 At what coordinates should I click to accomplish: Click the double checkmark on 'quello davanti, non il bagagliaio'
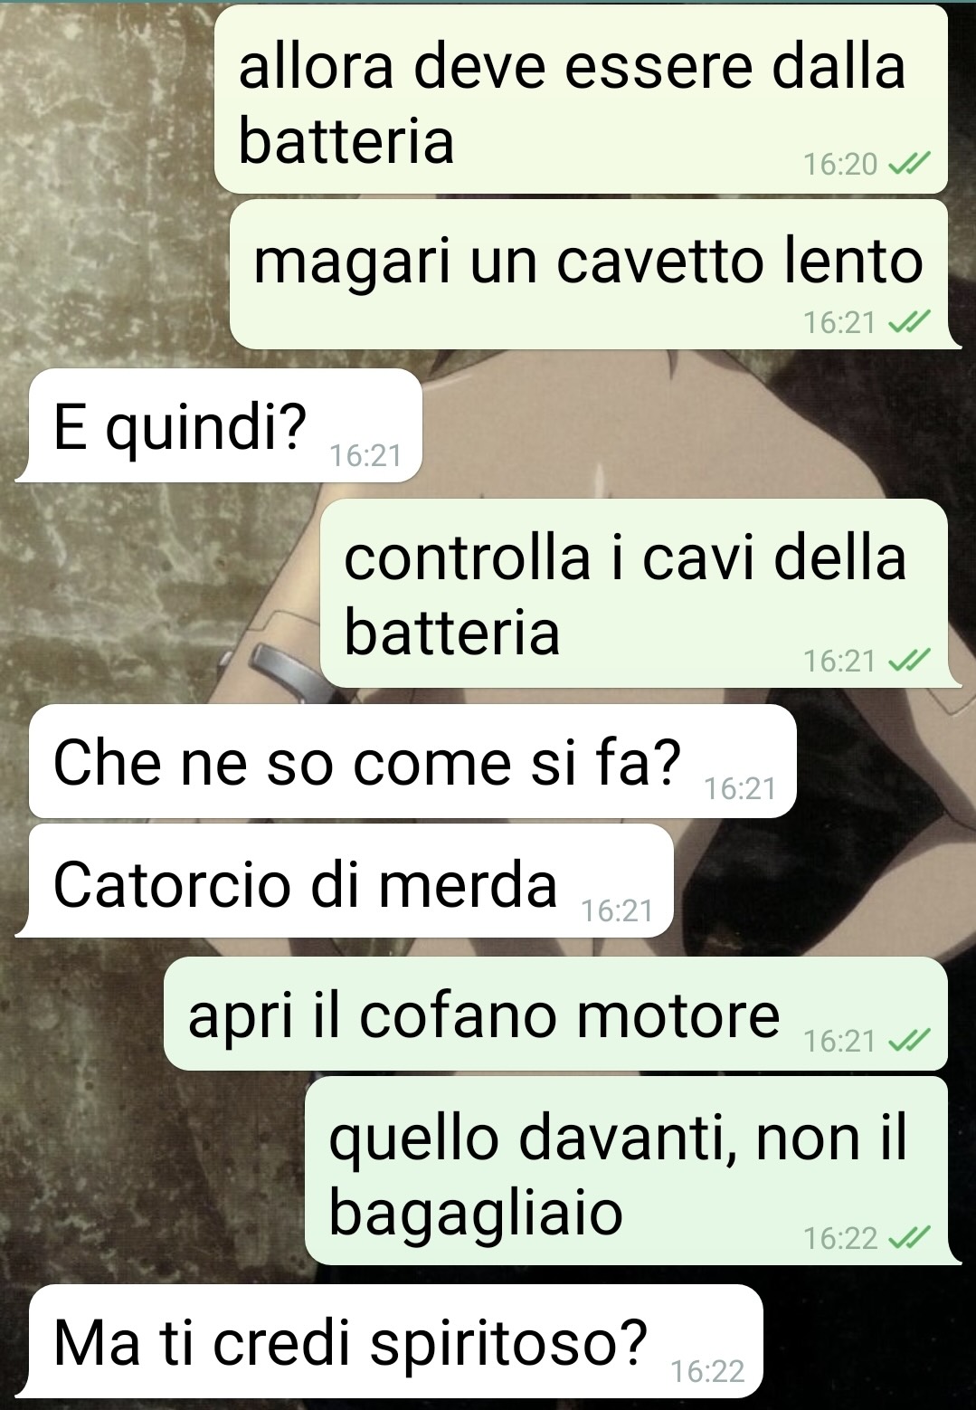909,1237
